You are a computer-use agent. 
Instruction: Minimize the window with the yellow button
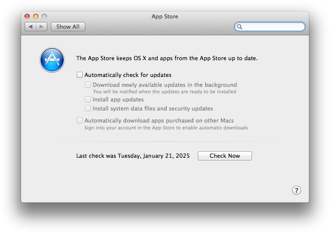[x=36, y=16]
